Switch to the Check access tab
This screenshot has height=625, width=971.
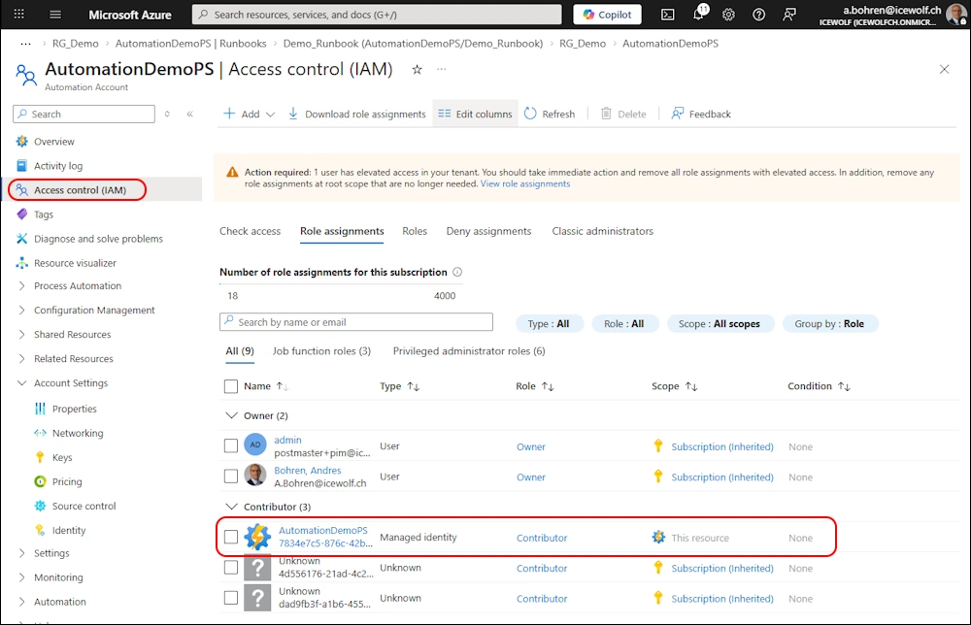tap(250, 231)
